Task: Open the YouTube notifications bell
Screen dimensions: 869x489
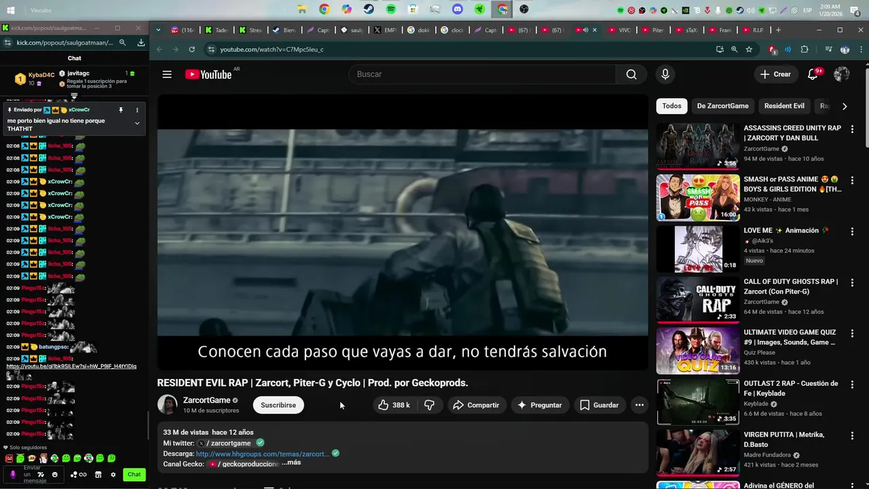Action: point(813,74)
